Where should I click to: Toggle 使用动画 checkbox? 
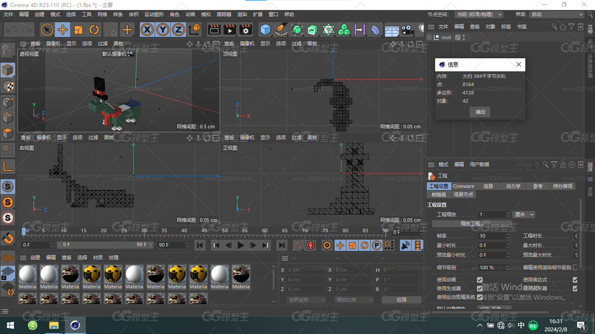tap(480, 280)
